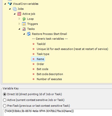Expand the Loop tree node
Viewport: 112px width, 116px height.
(19, 19)
